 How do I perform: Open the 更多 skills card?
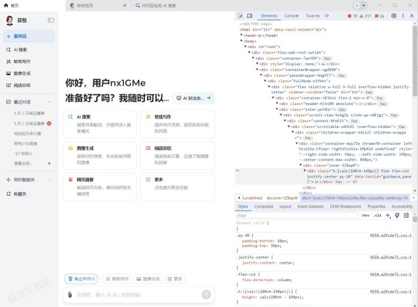pos(178,187)
